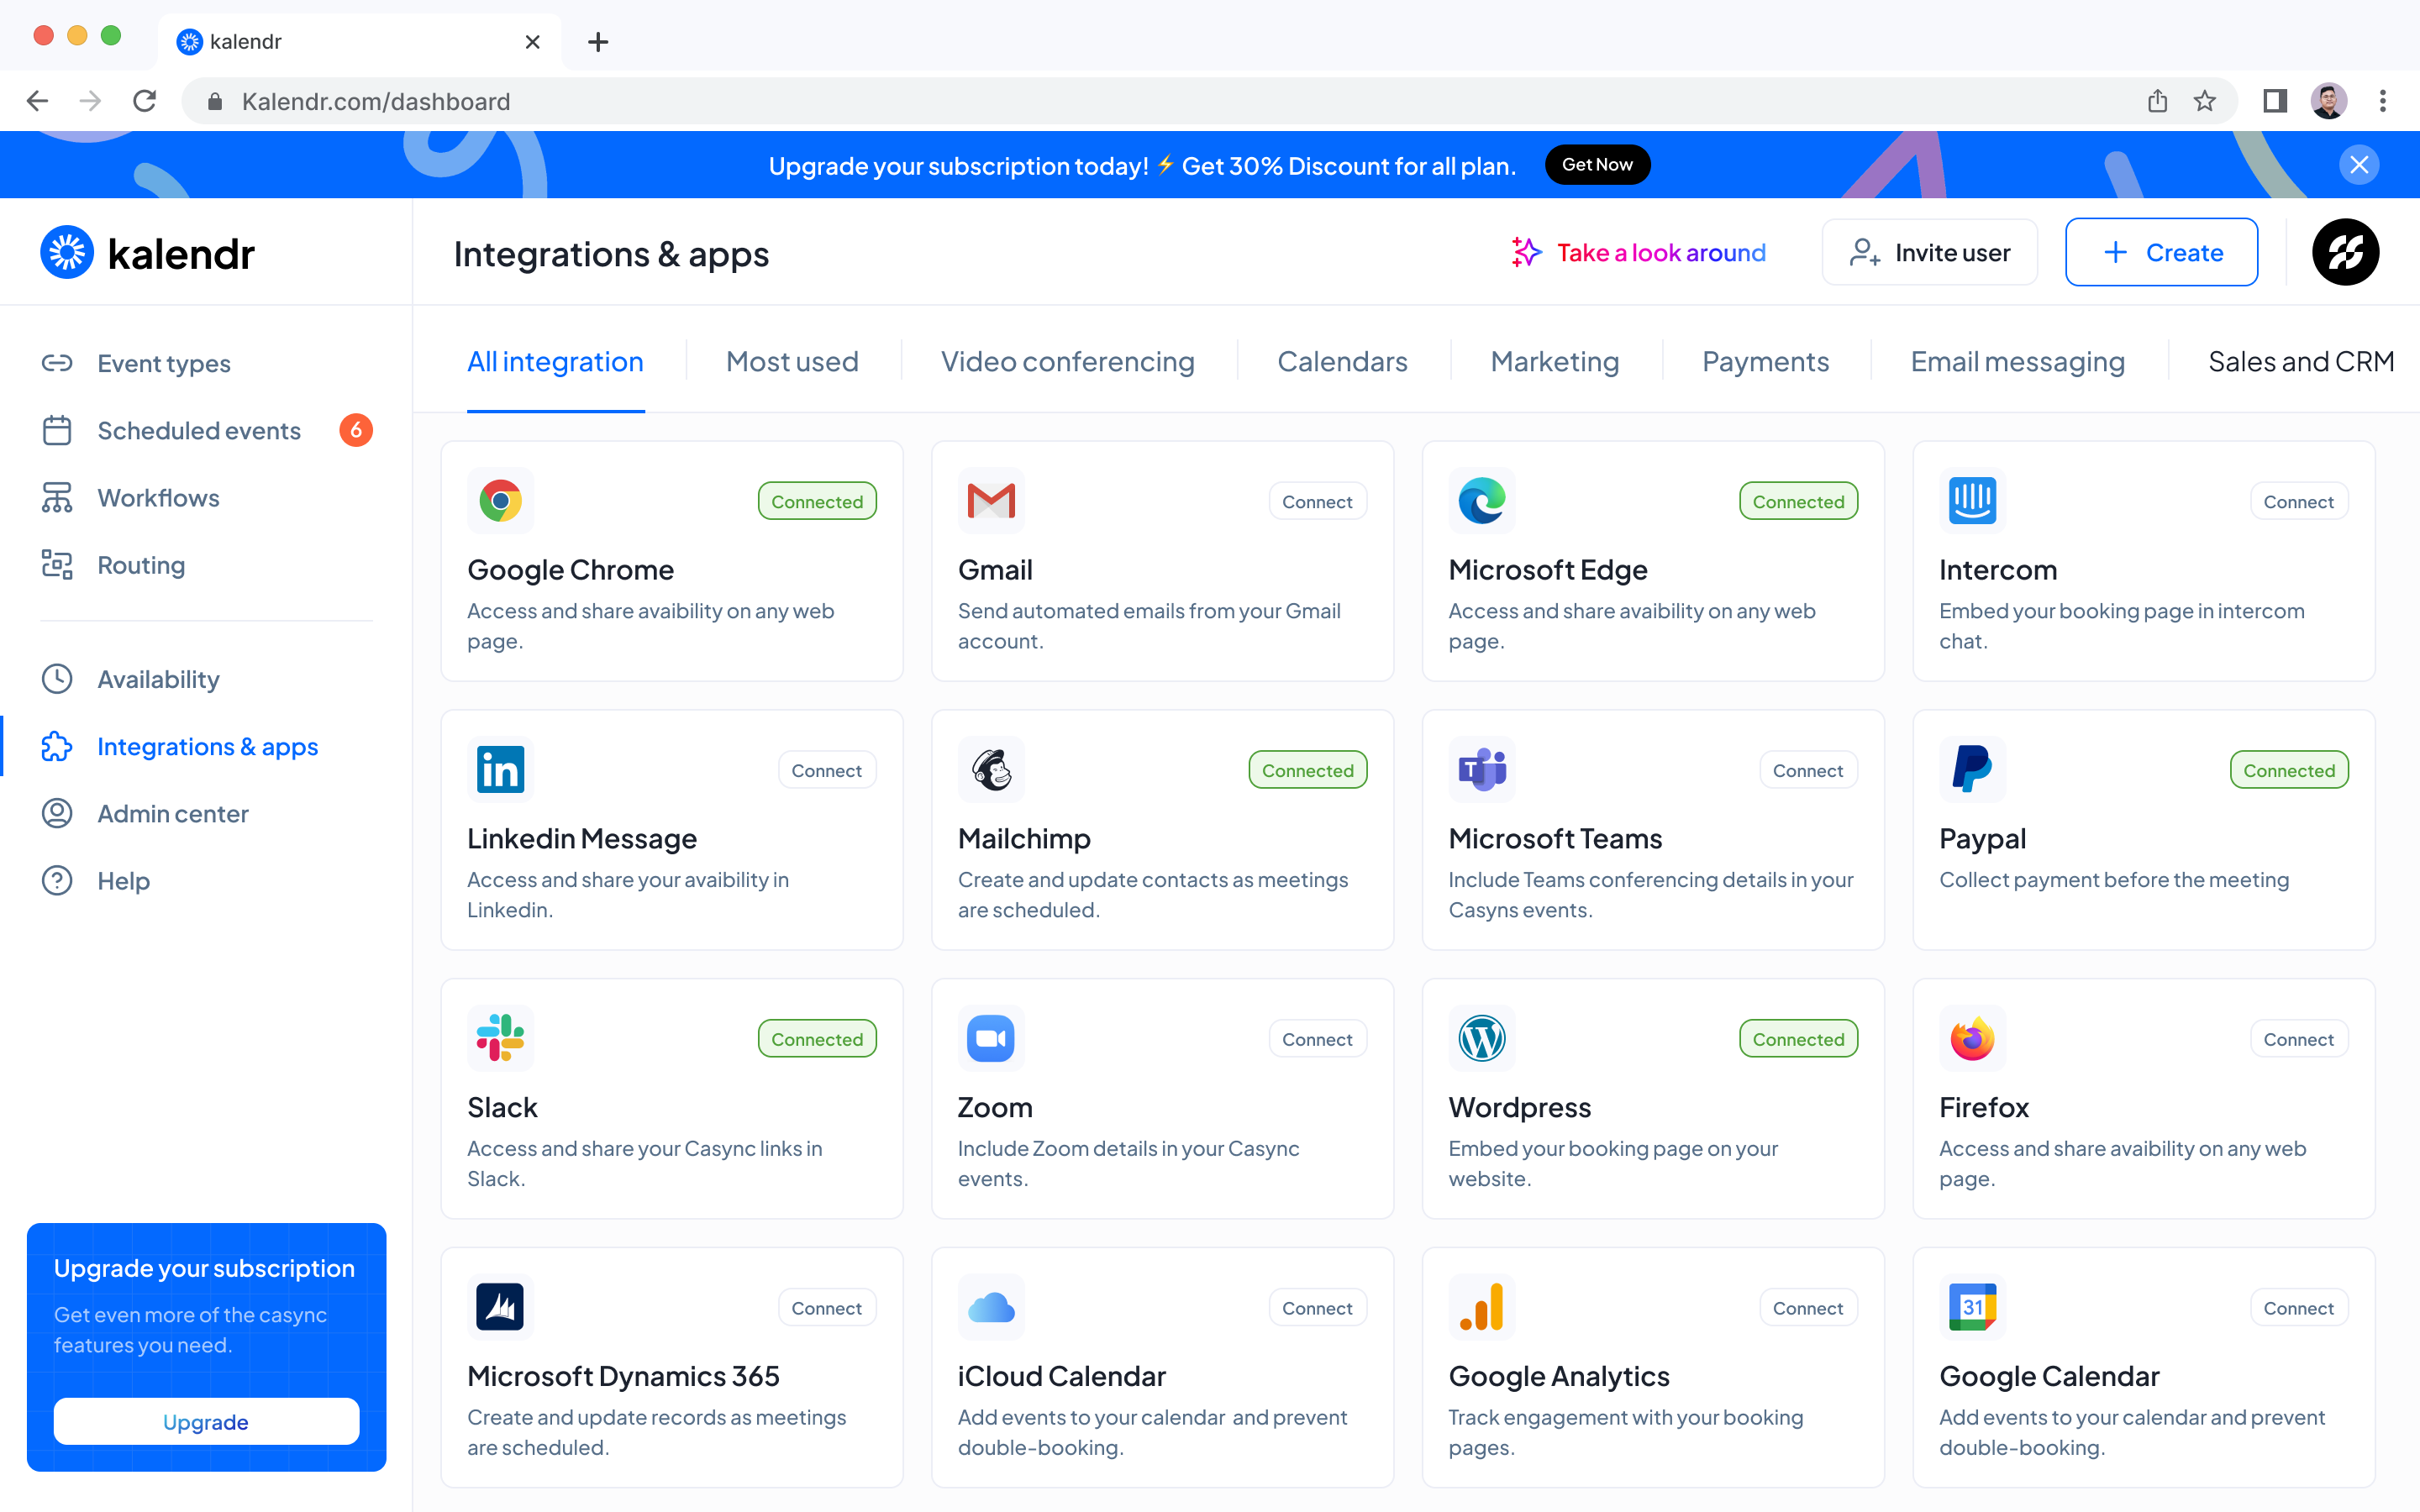Open browser side panel icon

[2275, 101]
